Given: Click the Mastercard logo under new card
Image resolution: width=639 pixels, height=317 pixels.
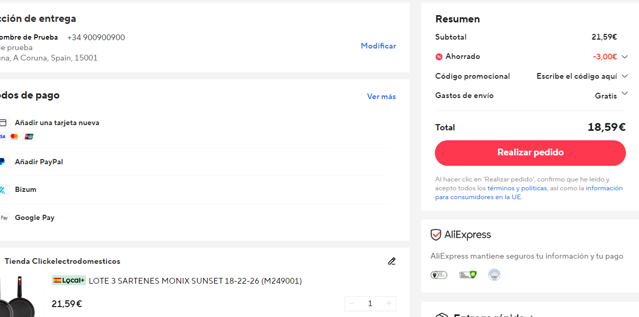Looking at the screenshot, I should pyautogui.click(x=15, y=137).
